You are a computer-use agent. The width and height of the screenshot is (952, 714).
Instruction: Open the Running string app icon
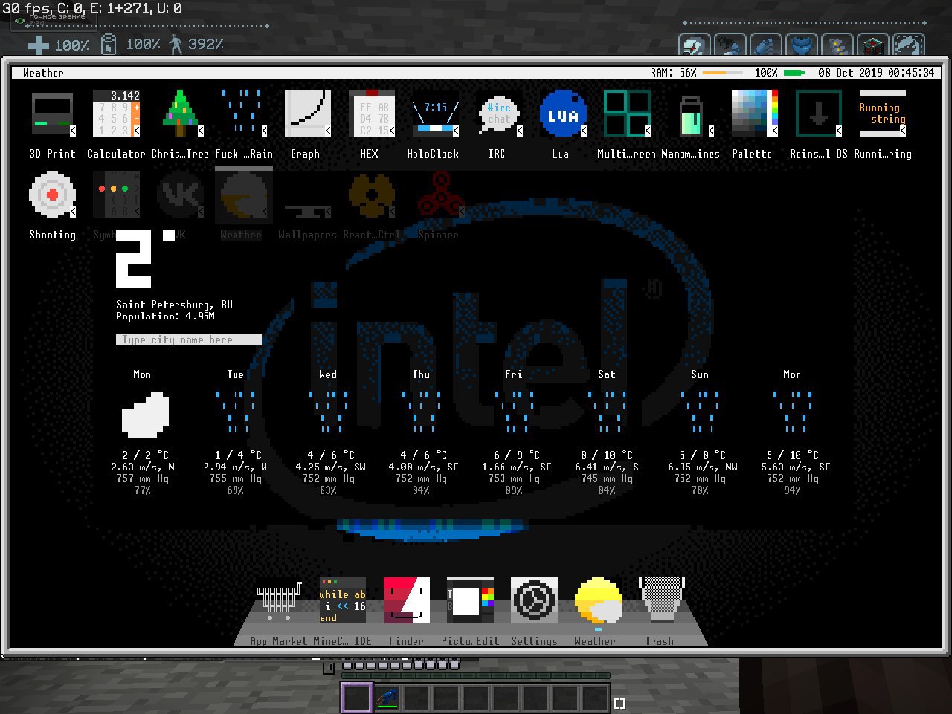(884, 113)
